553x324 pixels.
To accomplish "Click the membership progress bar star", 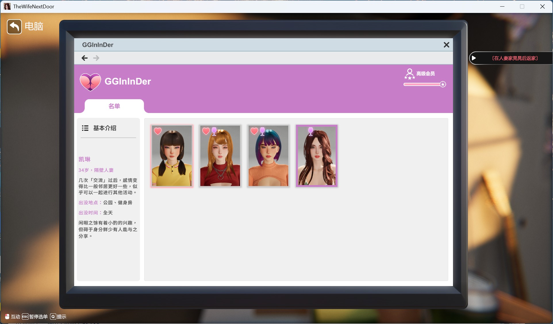I will [x=443, y=84].
